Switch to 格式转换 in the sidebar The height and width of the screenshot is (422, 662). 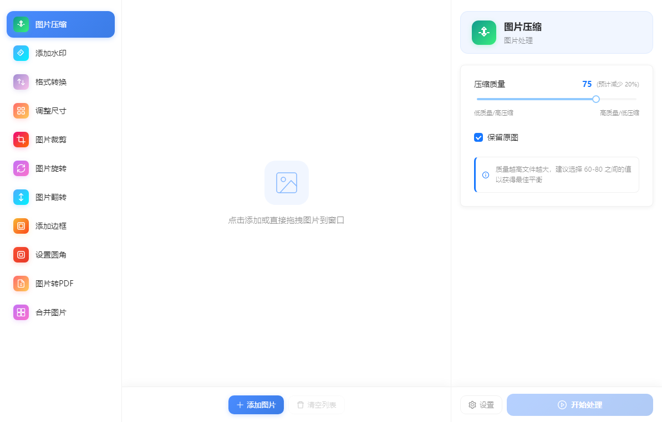click(x=61, y=82)
